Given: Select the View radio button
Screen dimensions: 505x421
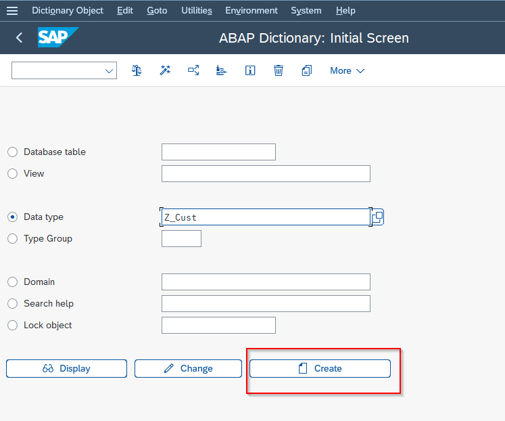Looking at the screenshot, I should 12,173.
